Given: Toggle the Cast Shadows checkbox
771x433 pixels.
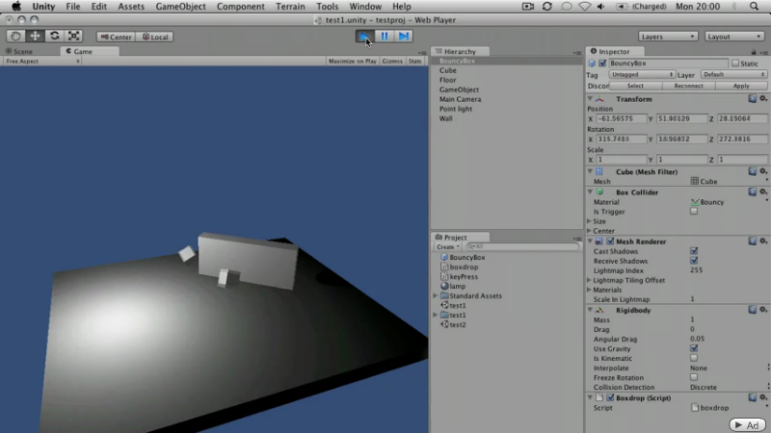Looking at the screenshot, I should pos(694,251).
